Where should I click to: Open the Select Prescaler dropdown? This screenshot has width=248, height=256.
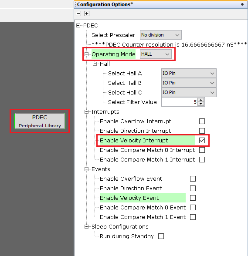161,35
